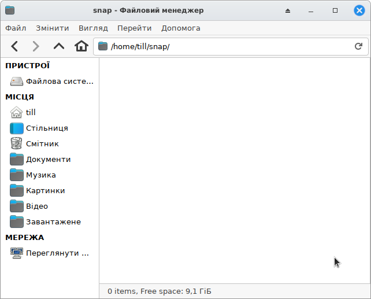Click the till home icon in the sidebar
The image size is (371, 299).
16,112
